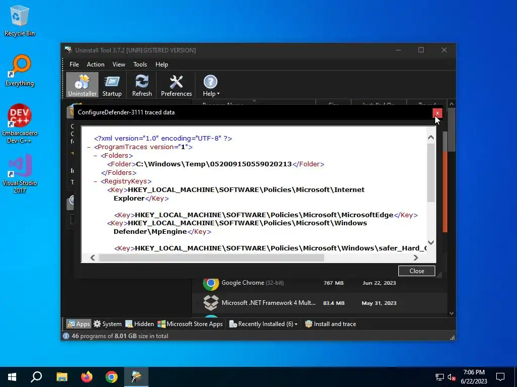Screen dimensions: 517x387
Task: Collapse the Folders XML node
Action: pyautogui.click(x=95, y=156)
